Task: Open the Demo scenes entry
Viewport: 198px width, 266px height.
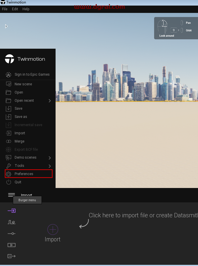Action: coord(25,157)
